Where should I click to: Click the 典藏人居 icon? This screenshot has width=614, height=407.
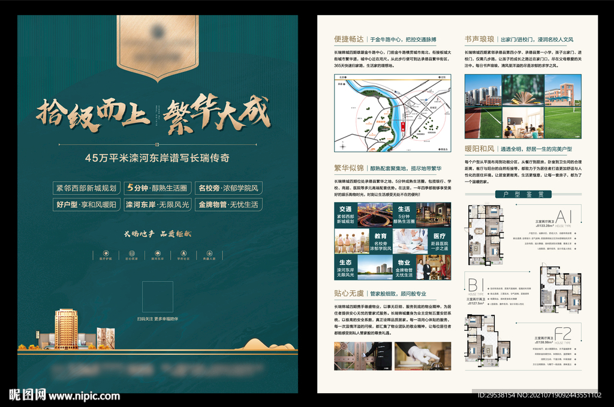(x=209, y=253)
